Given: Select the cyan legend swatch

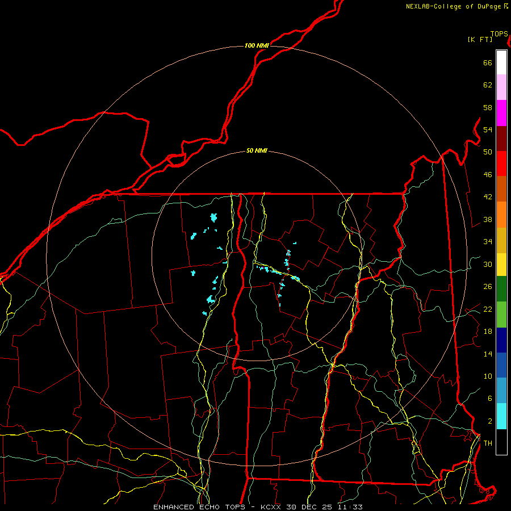Looking at the screenshot, I should pos(501,416).
